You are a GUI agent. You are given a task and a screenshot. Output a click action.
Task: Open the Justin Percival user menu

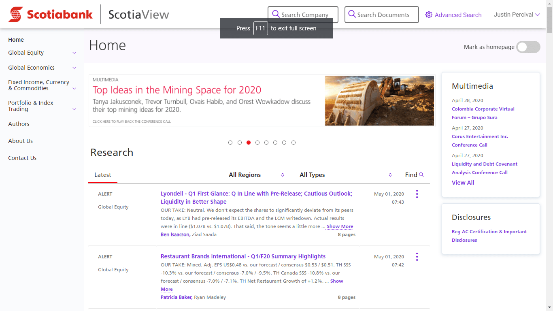coord(517,15)
